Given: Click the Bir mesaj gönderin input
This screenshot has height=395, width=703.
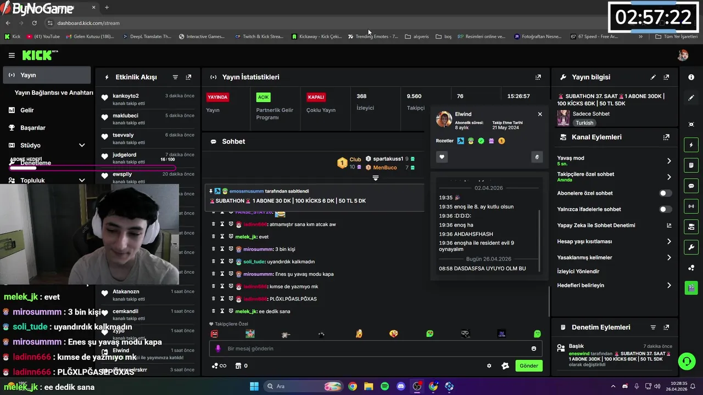Looking at the screenshot, I should pyautogui.click(x=376, y=348).
